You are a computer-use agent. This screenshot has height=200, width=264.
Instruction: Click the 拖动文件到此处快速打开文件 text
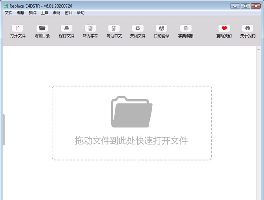coord(131,141)
